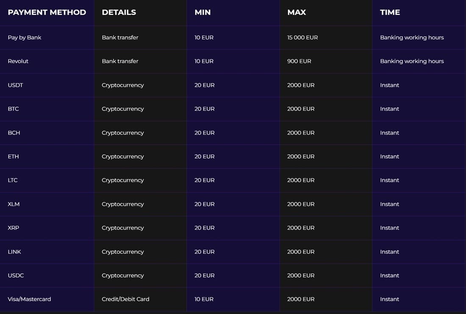The image size is (466, 314).
Task: Pick the LTC payment method
Action: (x=13, y=180)
